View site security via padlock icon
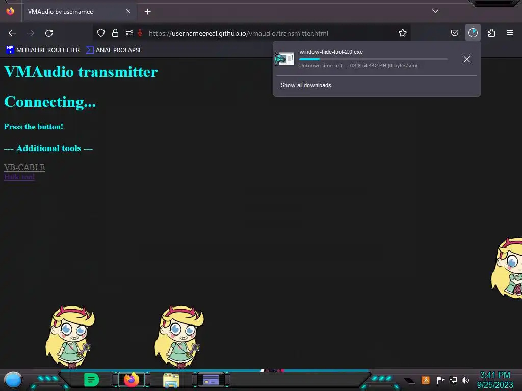 (x=115, y=33)
